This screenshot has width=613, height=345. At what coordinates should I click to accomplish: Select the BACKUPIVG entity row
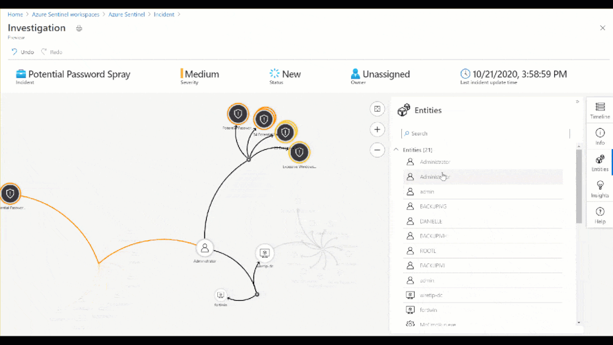pos(483,206)
